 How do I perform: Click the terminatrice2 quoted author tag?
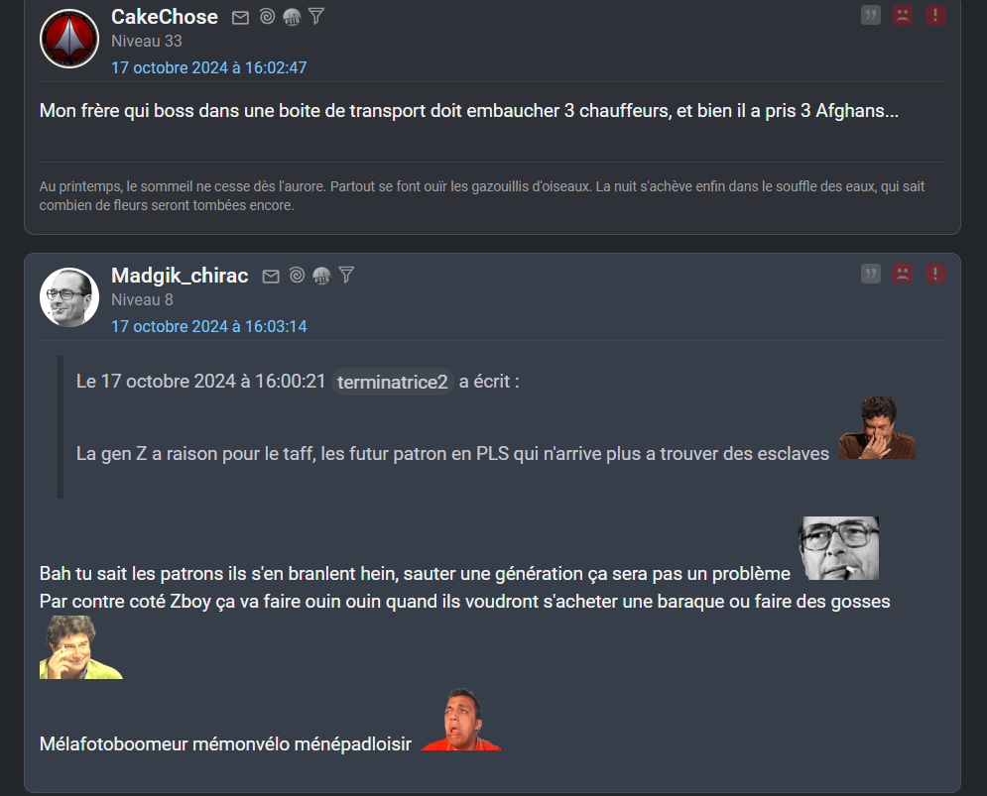392,382
